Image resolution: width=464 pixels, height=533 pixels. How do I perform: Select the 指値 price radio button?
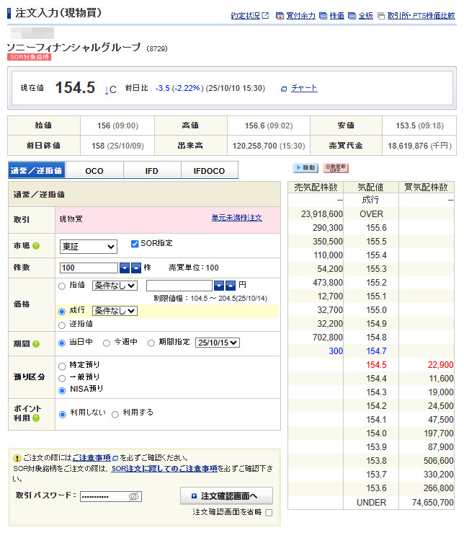[x=62, y=286]
